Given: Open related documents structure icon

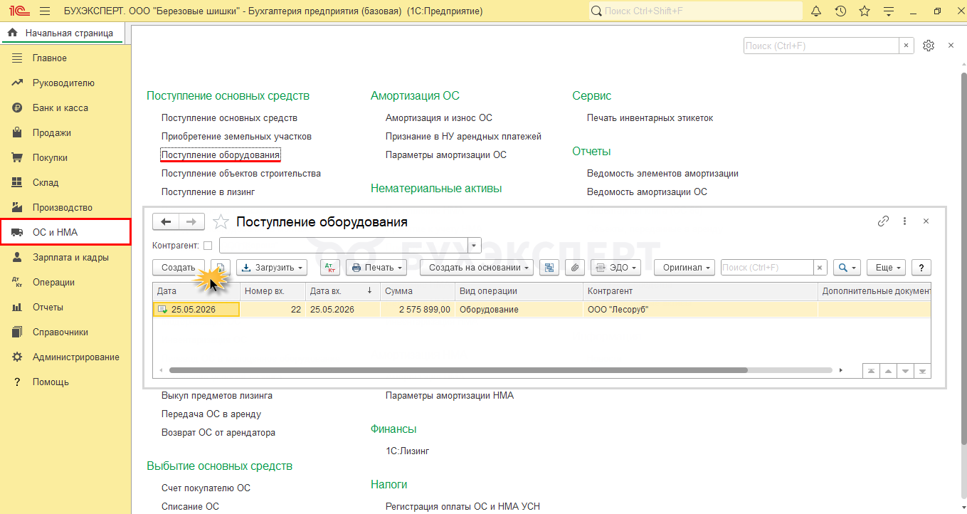Looking at the screenshot, I should (549, 268).
